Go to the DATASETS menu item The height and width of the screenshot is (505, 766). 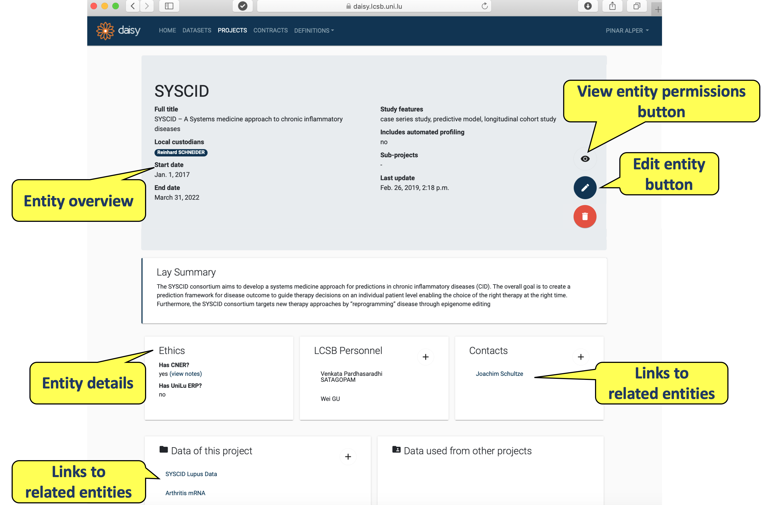click(x=197, y=30)
